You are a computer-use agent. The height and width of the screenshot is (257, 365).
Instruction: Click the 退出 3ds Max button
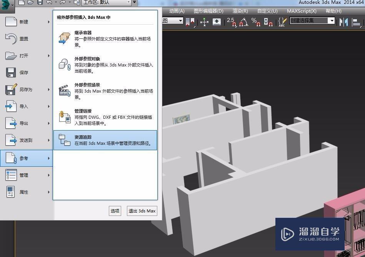(x=142, y=211)
